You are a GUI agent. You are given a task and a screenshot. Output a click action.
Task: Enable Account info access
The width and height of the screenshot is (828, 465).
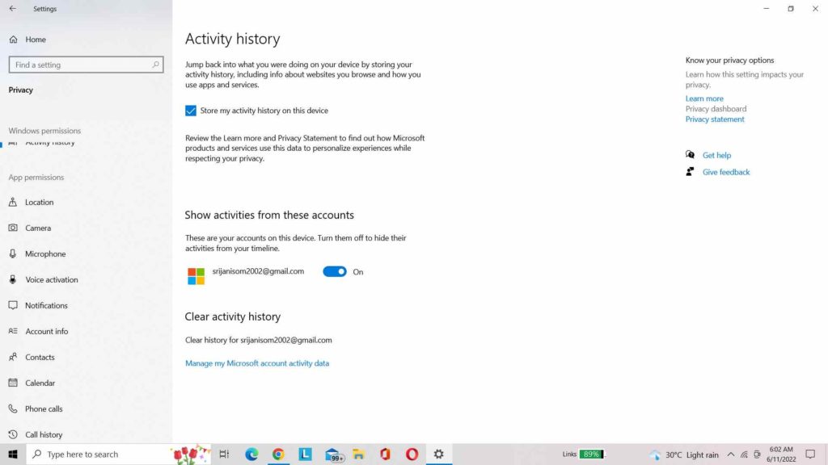tap(45, 331)
